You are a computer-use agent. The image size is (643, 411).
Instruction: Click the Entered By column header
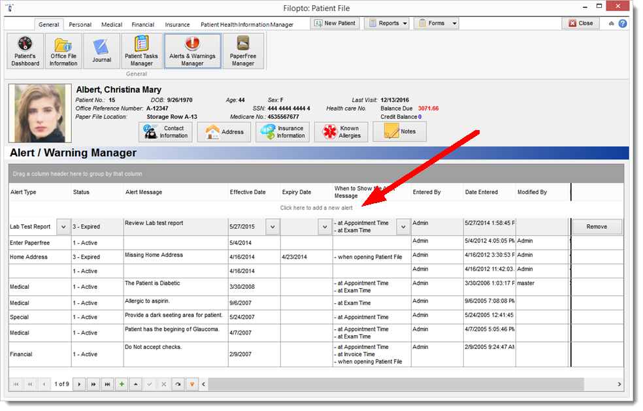(437, 192)
